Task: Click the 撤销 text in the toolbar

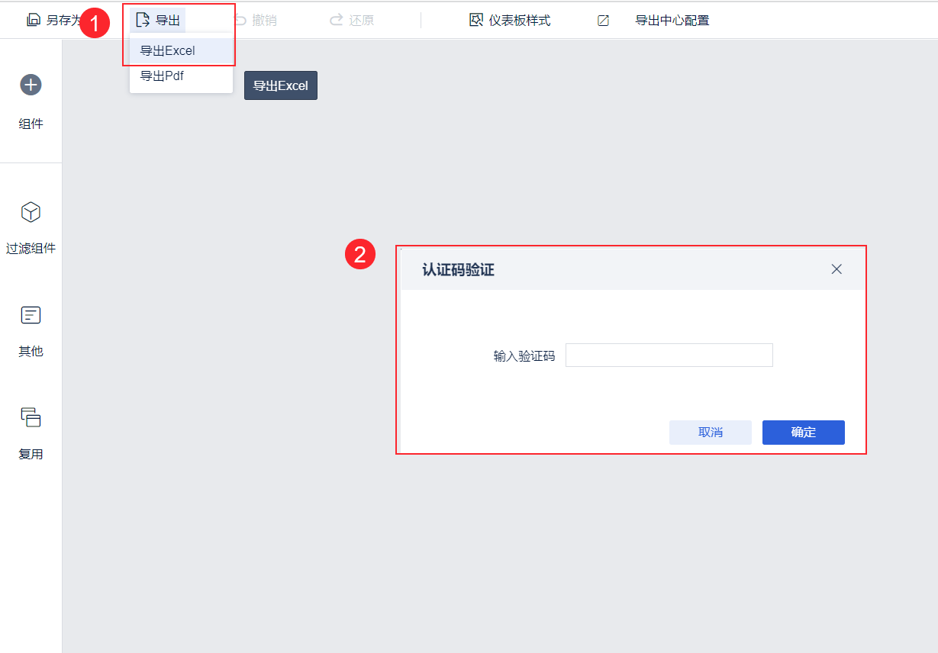Action: [264, 21]
